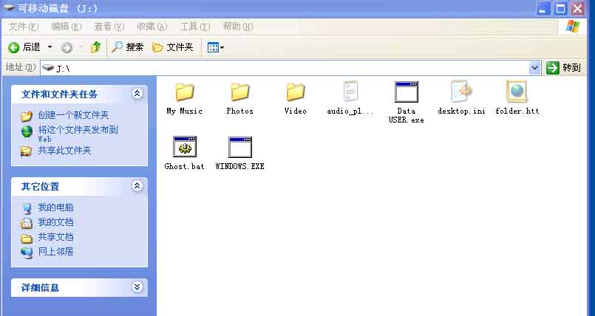595x316 pixels.
Task: Maximize the J: drive window
Action: coord(560,8)
